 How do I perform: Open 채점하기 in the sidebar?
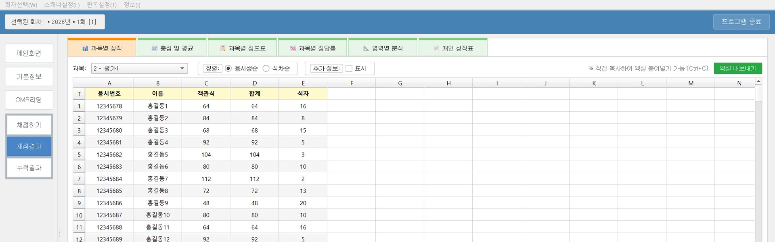pos(29,125)
